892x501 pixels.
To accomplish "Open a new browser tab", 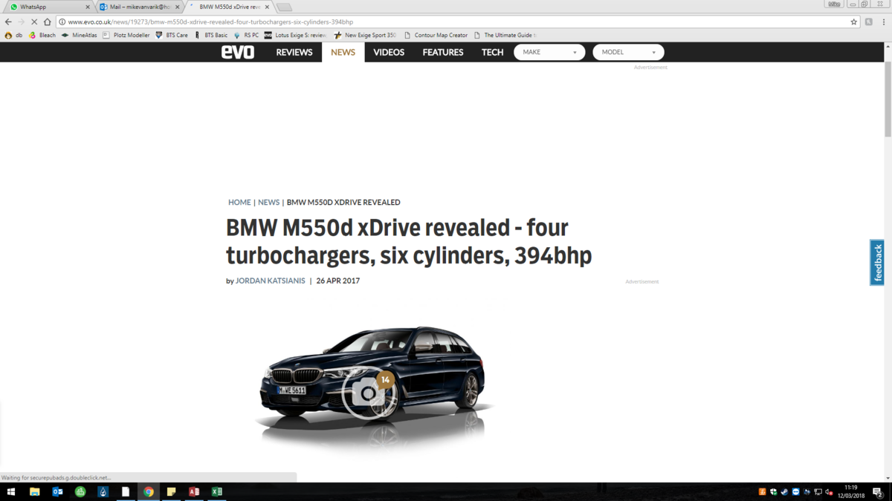I will click(284, 7).
